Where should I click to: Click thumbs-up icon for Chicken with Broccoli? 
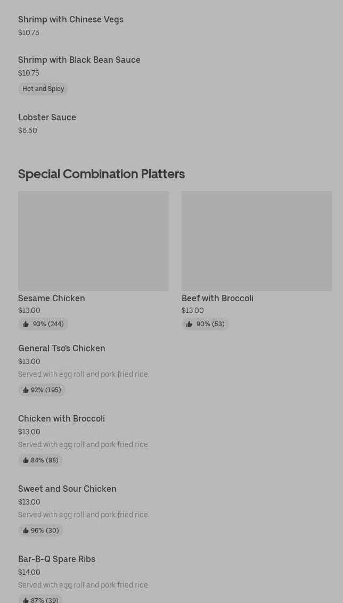26,460
